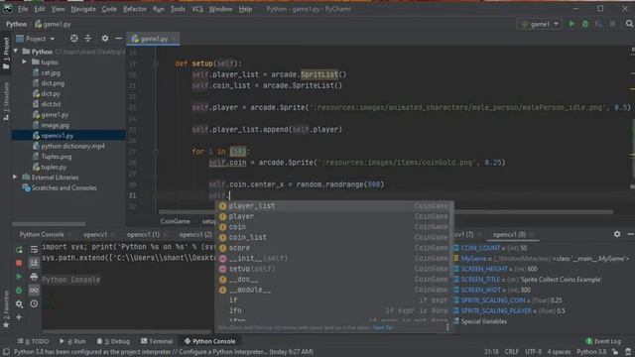Viewport: 635px width, 357px height.
Task: Click Next Tip link in autocomplete popup
Action: [x=383, y=327]
